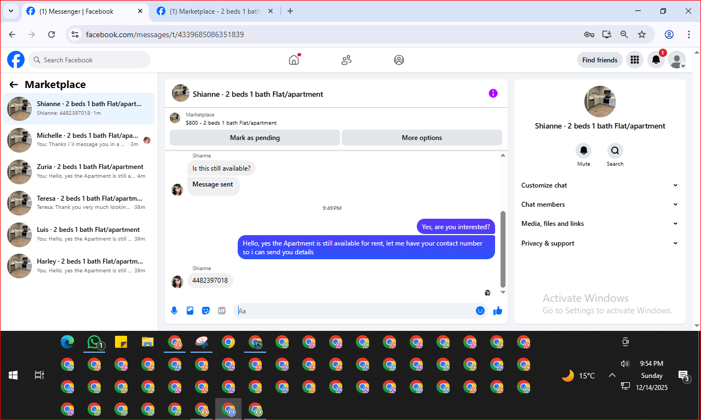
Task: Open the Luis conversation in list
Action: pos(79,234)
